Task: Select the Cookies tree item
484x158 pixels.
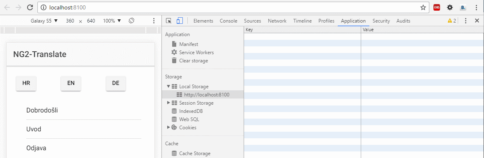Action: pyautogui.click(x=187, y=128)
